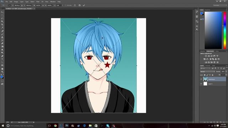The height and width of the screenshot is (128, 228).
Task: Open the File menu
Action: pyautogui.click(x=7, y=1)
